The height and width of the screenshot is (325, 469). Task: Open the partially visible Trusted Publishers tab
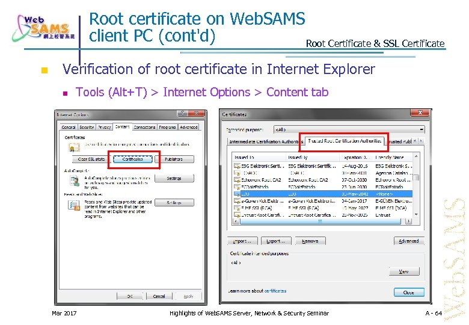(x=399, y=141)
